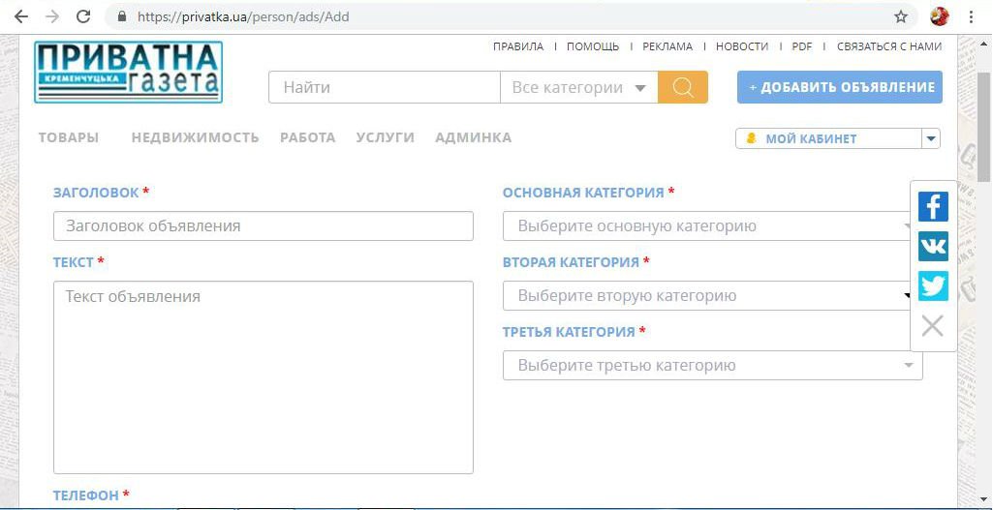This screenshot has width=993, height=510.
Task: Click the orange search magnifier button
Action: point(682,87)
